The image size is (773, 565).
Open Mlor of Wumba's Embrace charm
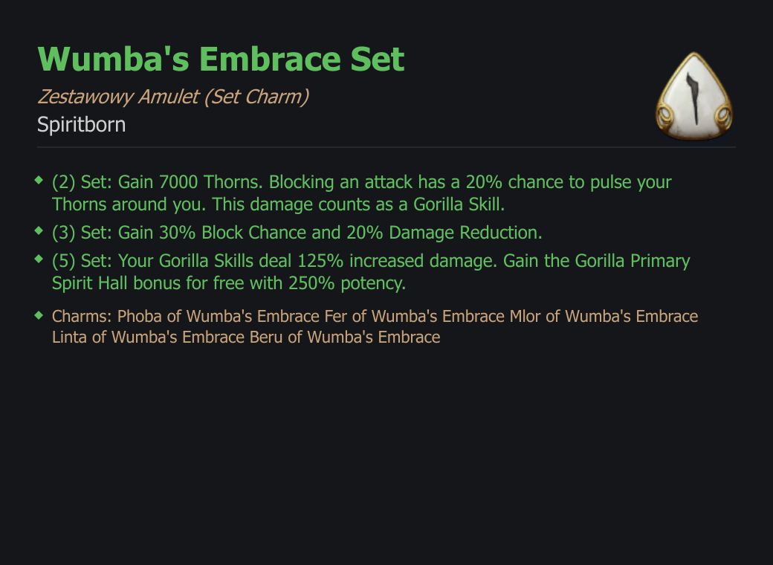pos(604,316)
